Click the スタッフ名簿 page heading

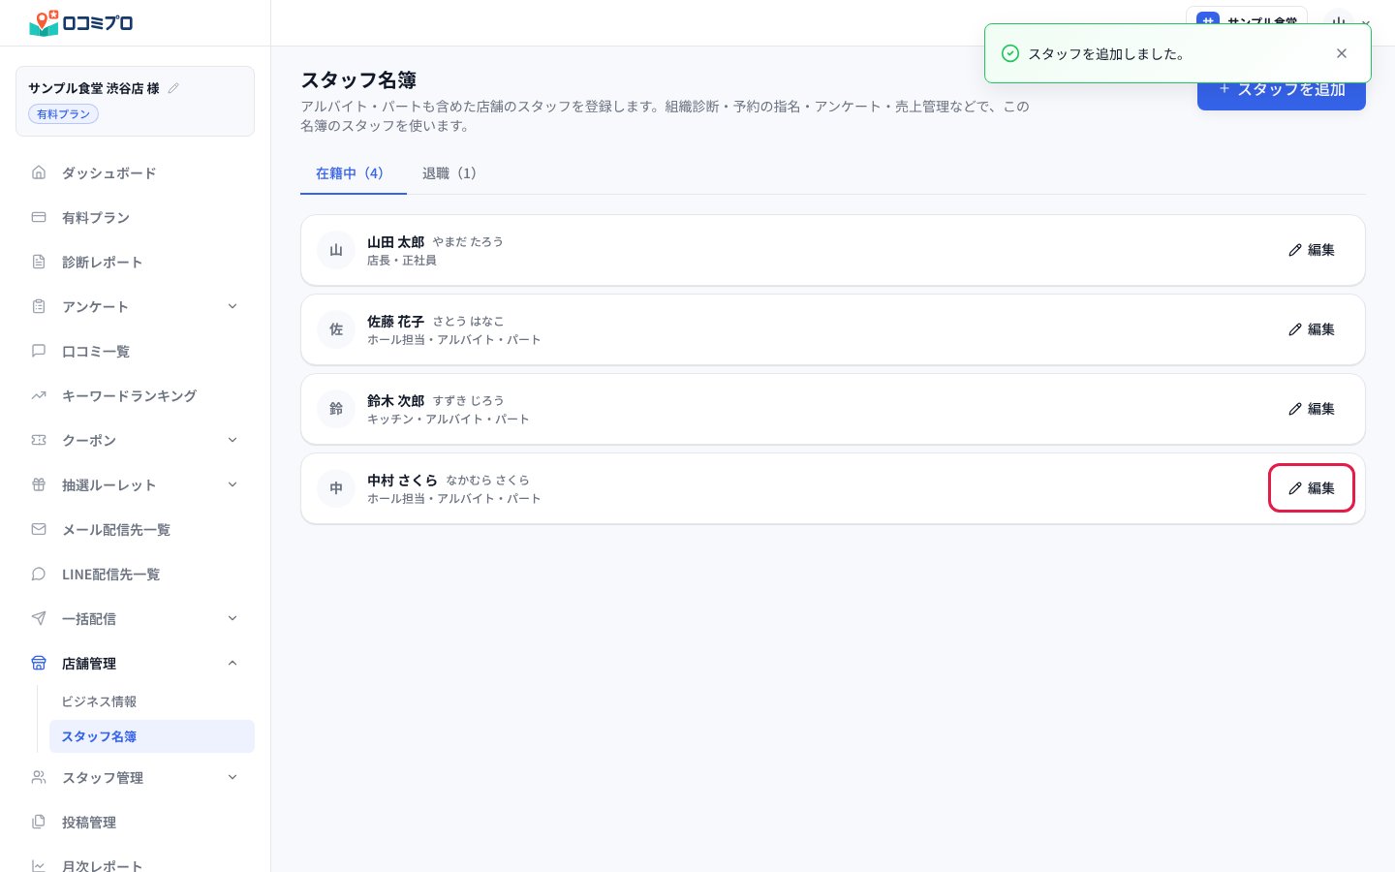point(358,80)
